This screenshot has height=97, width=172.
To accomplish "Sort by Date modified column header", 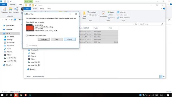I will [84, 28].
